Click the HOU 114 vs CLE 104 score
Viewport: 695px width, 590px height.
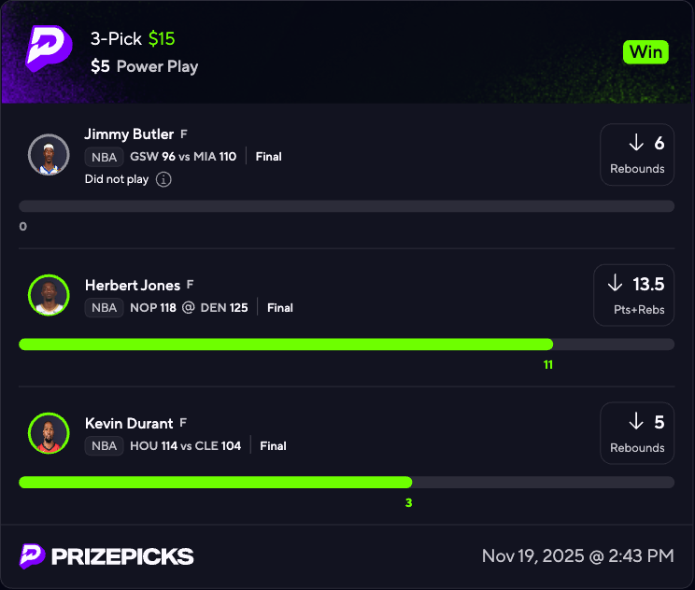[x=185, y=445]
